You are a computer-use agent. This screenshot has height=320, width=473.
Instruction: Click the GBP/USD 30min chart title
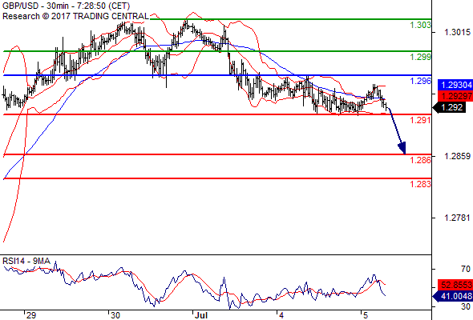66,6
